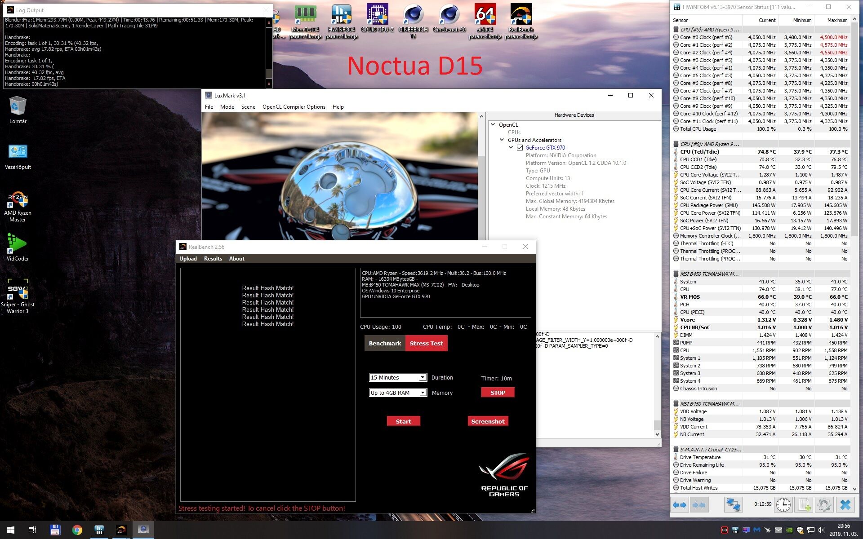Select the CPU (Tctl/Tdie) sensor row
Image resolution: width=863 pixels, height=539 pixels.
[761, 152]
